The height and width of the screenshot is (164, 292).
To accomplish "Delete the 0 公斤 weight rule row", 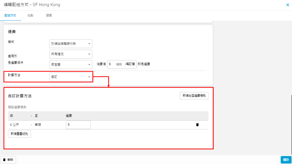I will click(x=197, y=125).
